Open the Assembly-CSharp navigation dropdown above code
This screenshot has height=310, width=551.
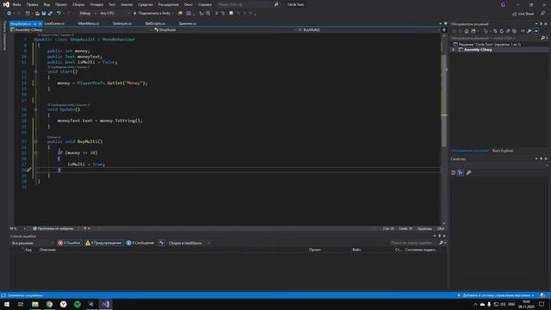pos(82,30)
